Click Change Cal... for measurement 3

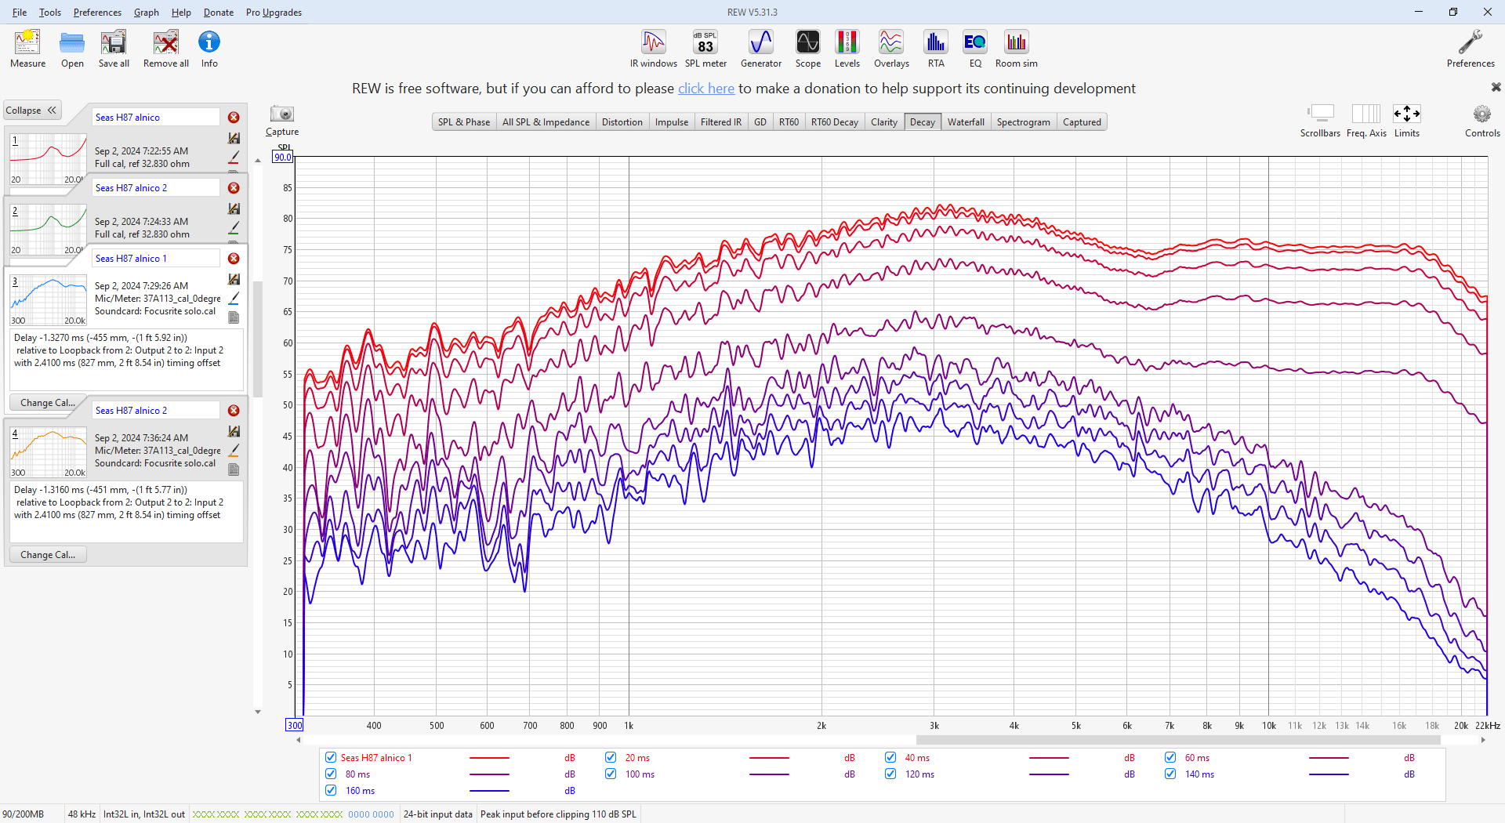[48, 403]
